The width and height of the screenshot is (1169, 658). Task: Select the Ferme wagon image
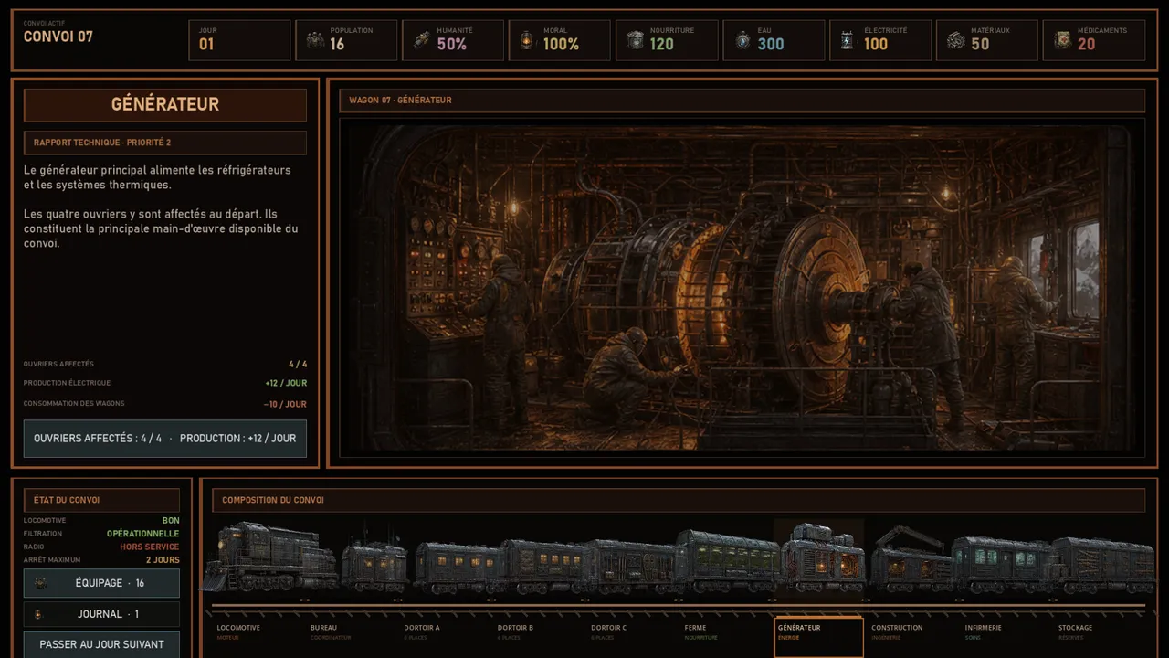(729, 561)
